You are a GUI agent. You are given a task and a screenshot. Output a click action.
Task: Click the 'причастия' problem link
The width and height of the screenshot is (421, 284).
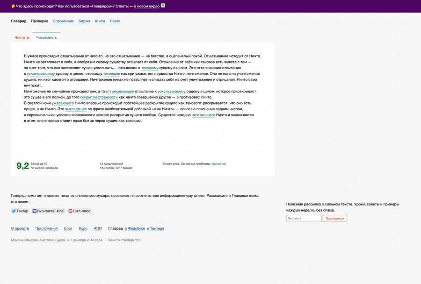pos(219,163)
